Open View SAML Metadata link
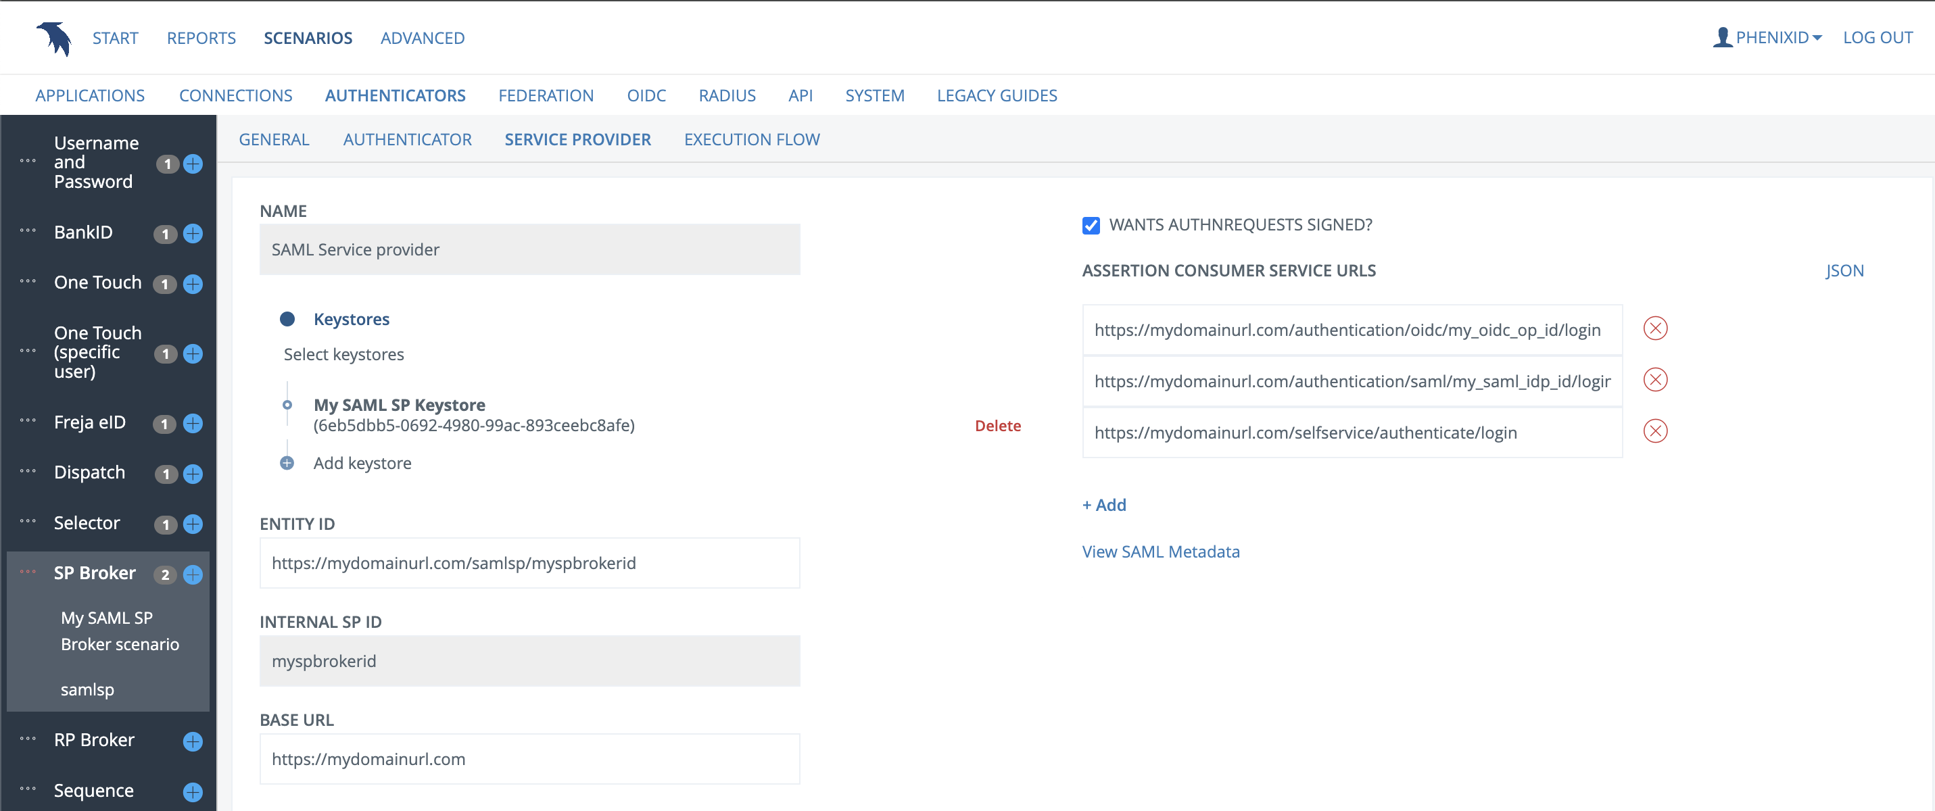This screenshot has height=811, width=1935. point(1161,551)
